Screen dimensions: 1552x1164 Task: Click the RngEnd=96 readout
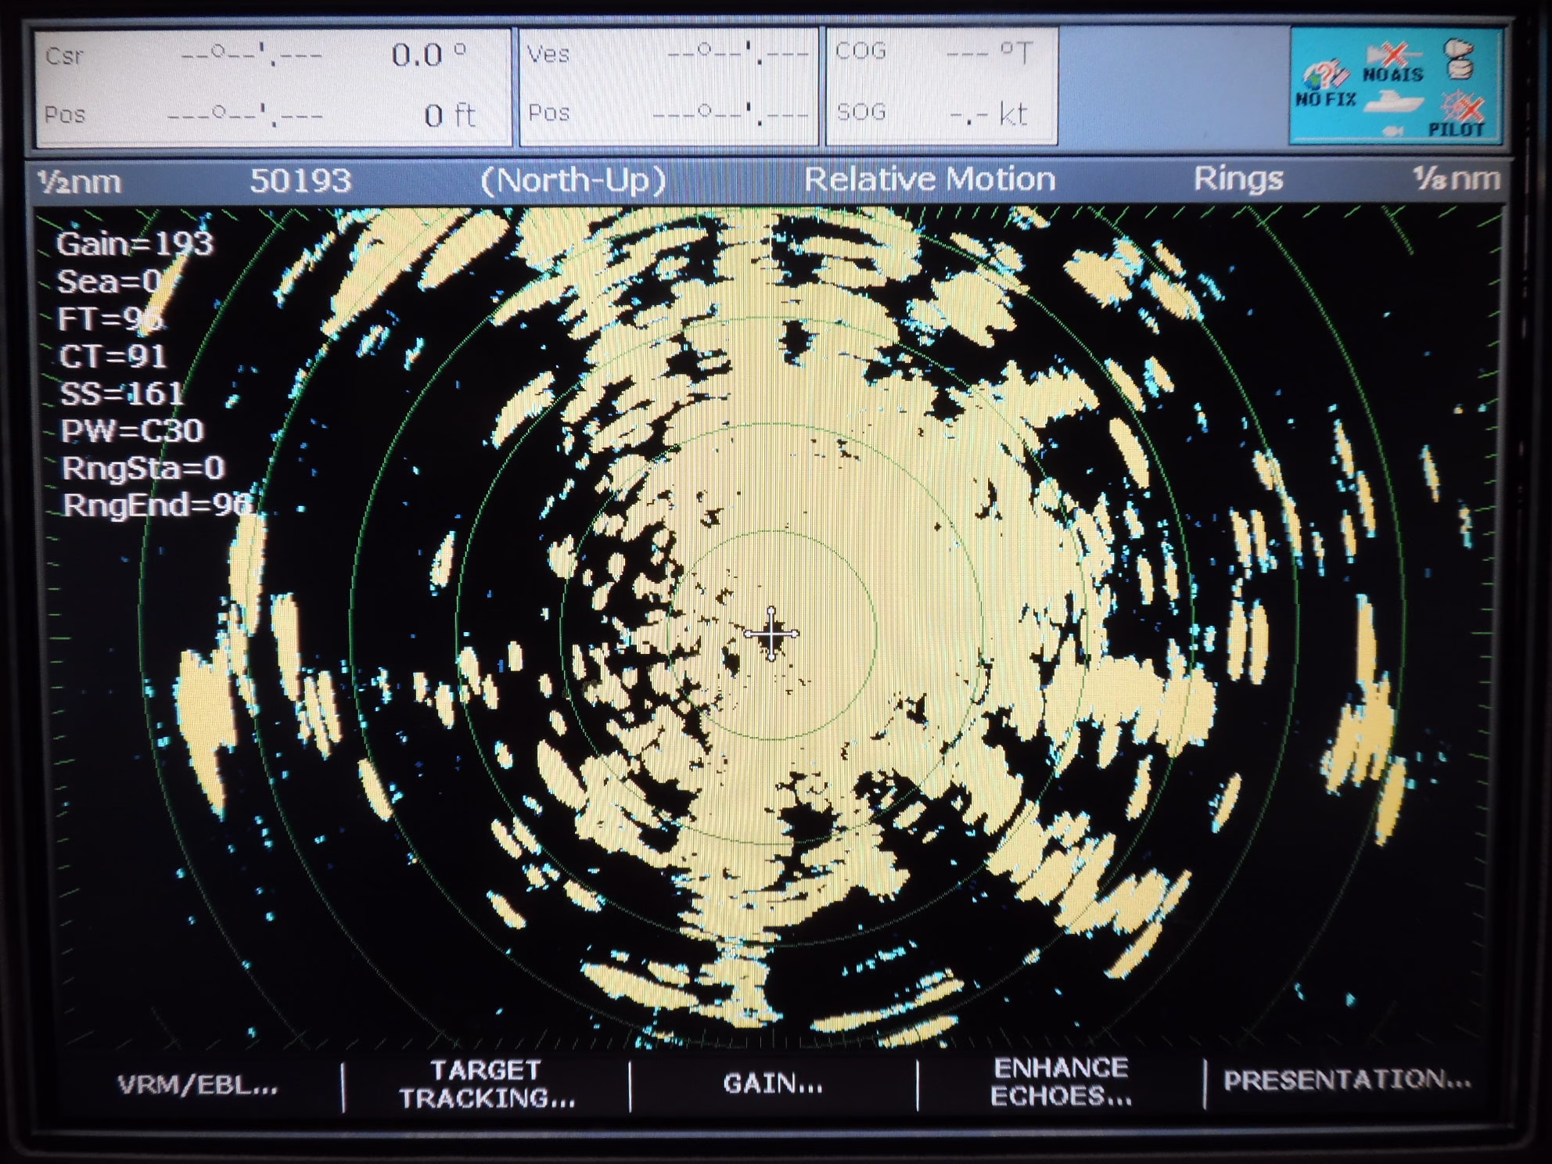157,505
